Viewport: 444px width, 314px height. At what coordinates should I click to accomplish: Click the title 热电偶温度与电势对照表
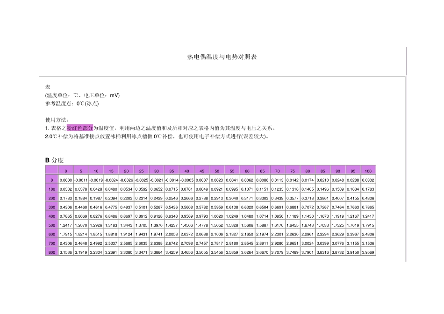click(x=222, y=57)
